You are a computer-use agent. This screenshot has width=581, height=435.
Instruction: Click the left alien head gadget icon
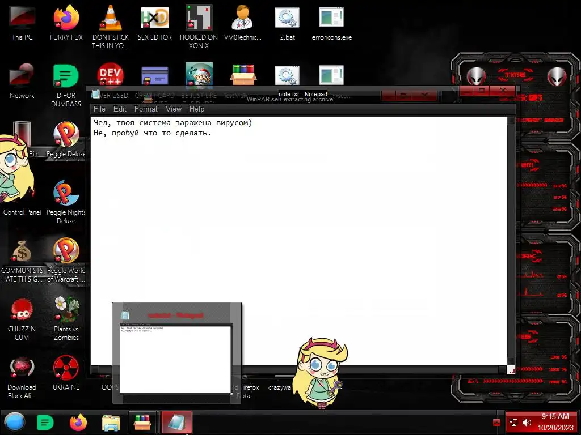click(477, 76)
